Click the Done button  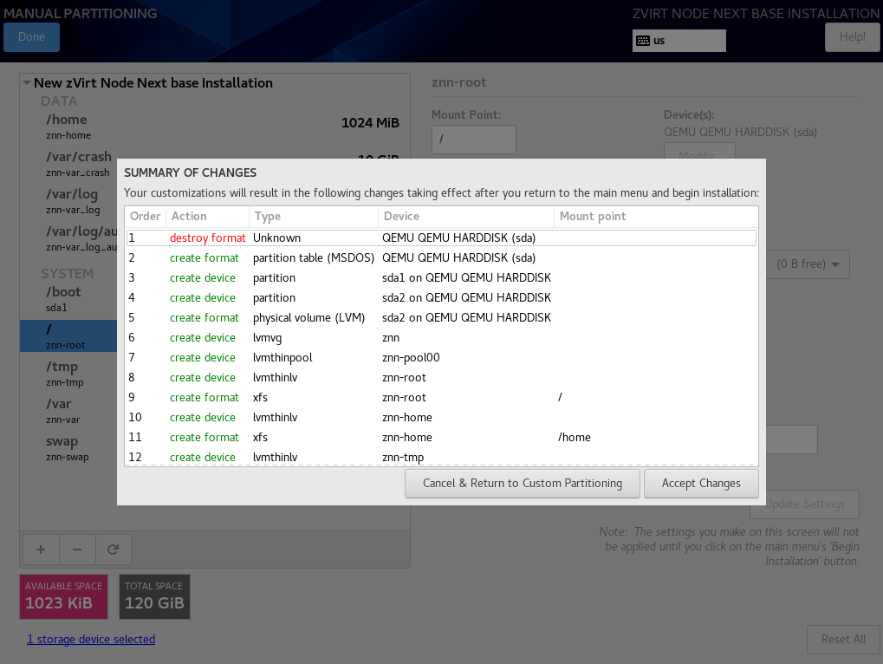[x=31, y=37]
